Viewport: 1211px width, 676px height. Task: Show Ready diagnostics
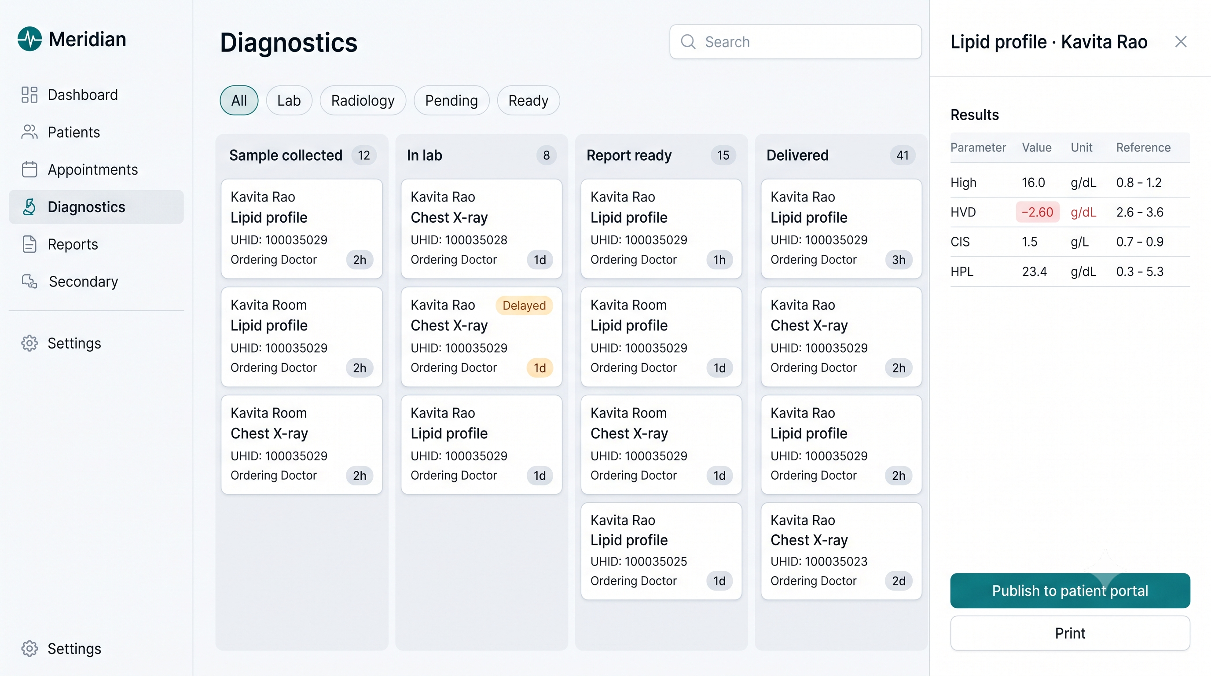coord(528,100)
